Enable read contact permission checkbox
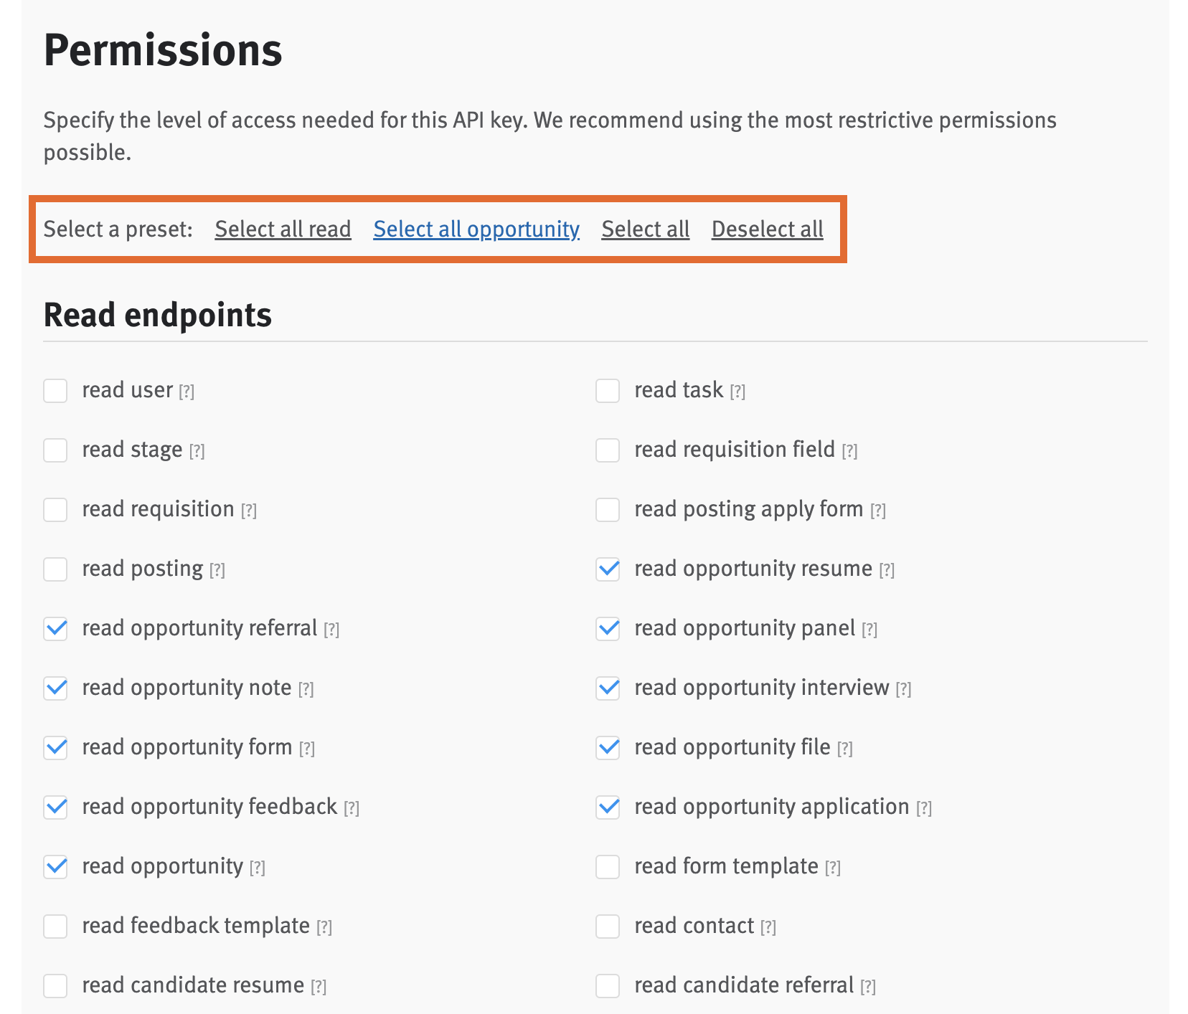Viewport: 1188px width, 1014px height. tap(608, 927)
